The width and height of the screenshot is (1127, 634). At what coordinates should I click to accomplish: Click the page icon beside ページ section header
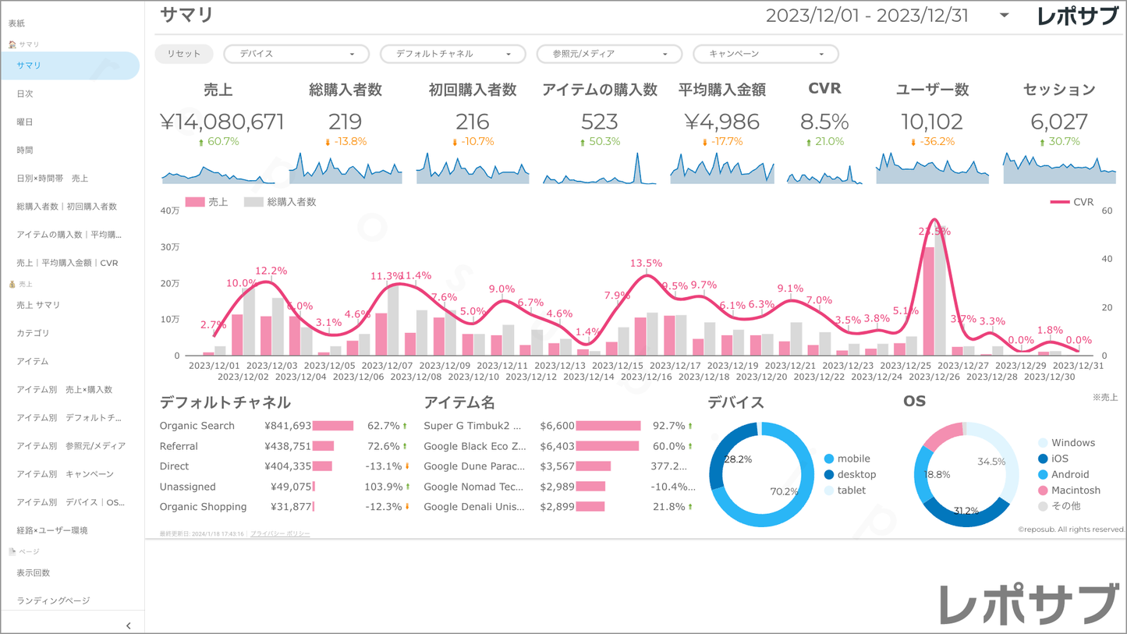(x=12, y=551)
